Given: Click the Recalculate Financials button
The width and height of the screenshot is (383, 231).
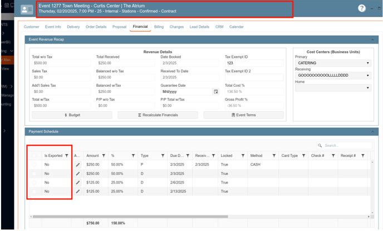Looking at the screenshot, I should 158,115.
